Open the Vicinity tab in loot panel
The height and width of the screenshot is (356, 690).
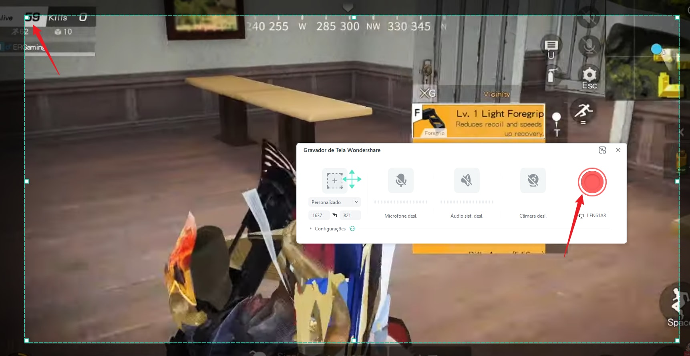coord(497,94)
